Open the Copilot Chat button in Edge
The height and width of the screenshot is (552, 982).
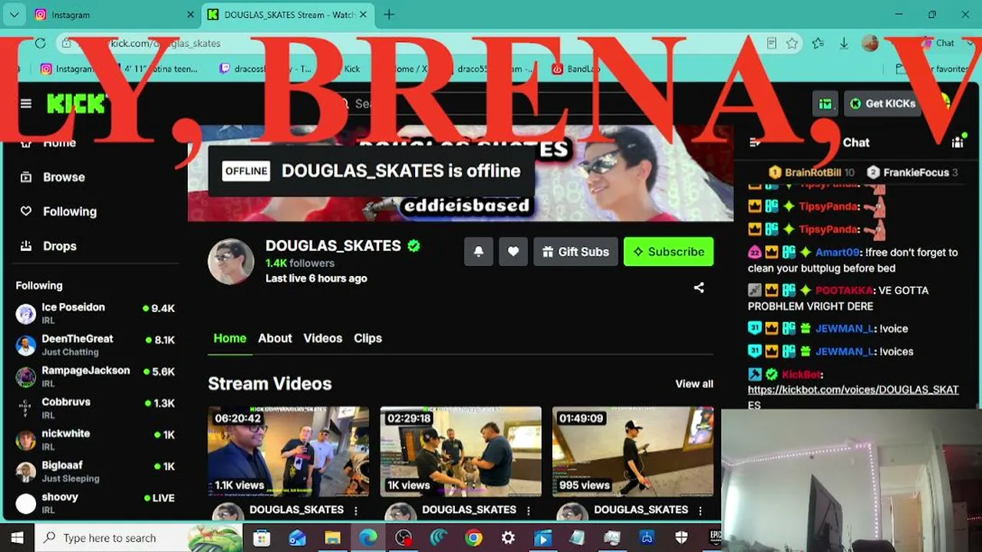click(x=938, y=44)
